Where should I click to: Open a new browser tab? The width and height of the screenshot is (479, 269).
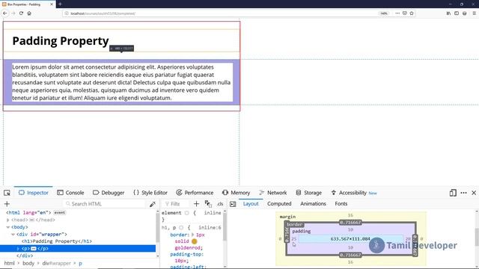(x=60, y=4)
